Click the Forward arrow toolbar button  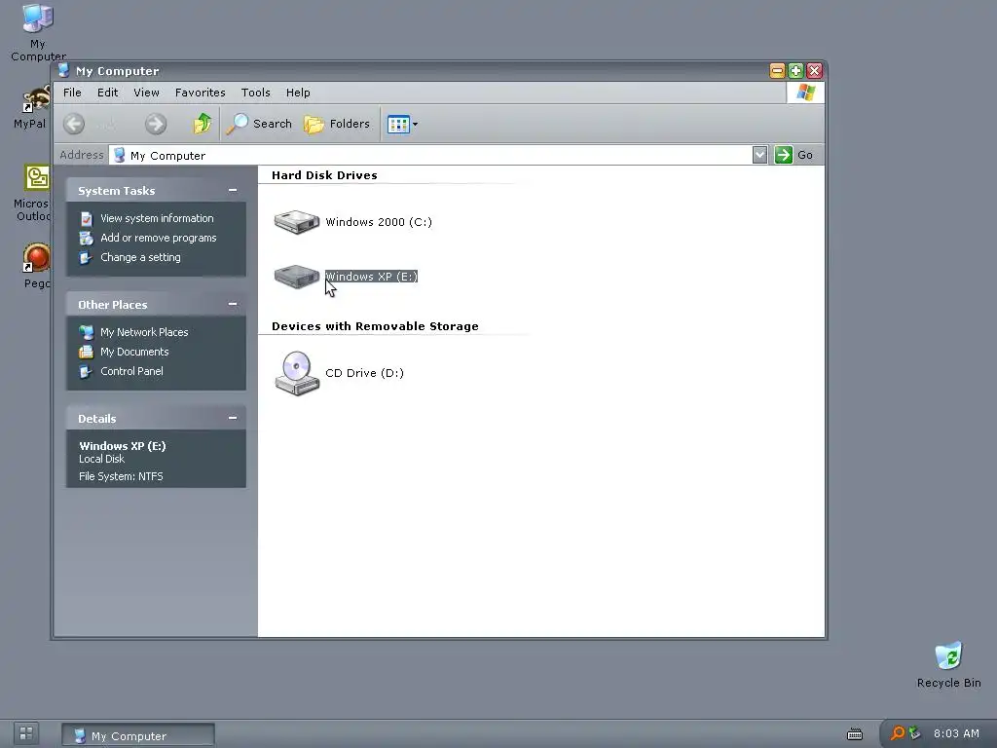[156, 124]
